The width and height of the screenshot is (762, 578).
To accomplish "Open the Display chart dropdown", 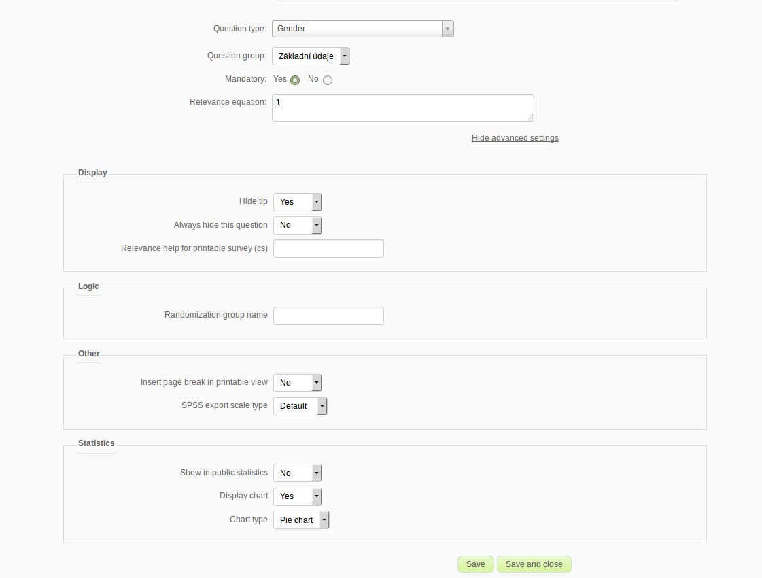I will click(x=297, y=496).
